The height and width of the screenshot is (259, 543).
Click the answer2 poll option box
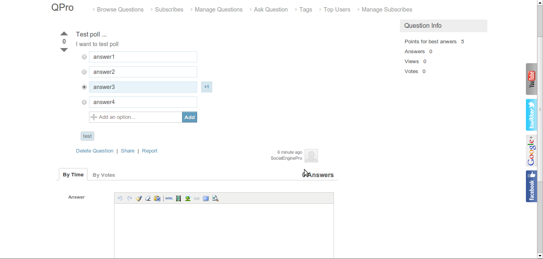[143, 72]
